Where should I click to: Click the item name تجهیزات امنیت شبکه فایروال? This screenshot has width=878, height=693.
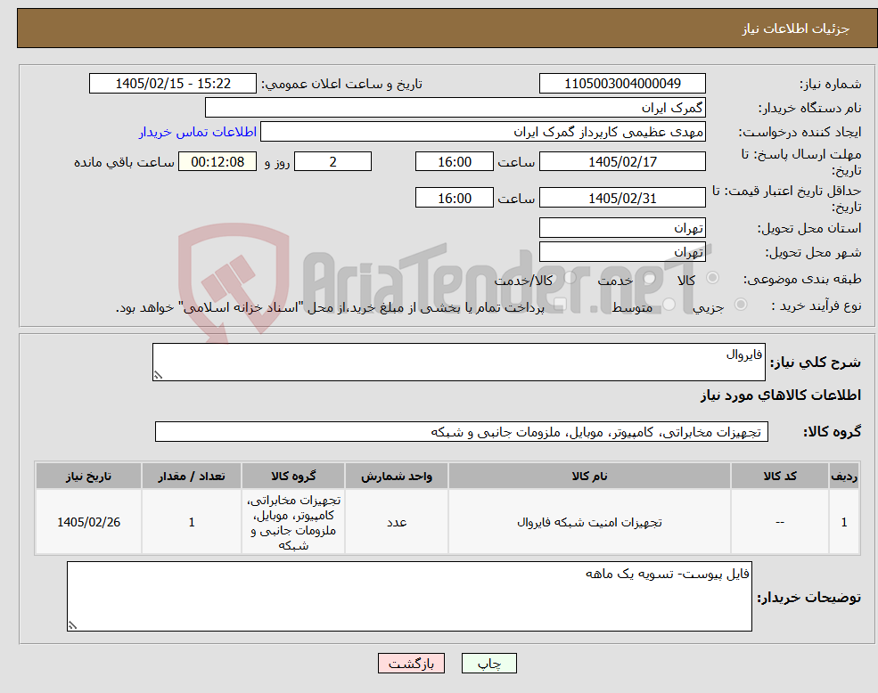(x=589, y=522)
